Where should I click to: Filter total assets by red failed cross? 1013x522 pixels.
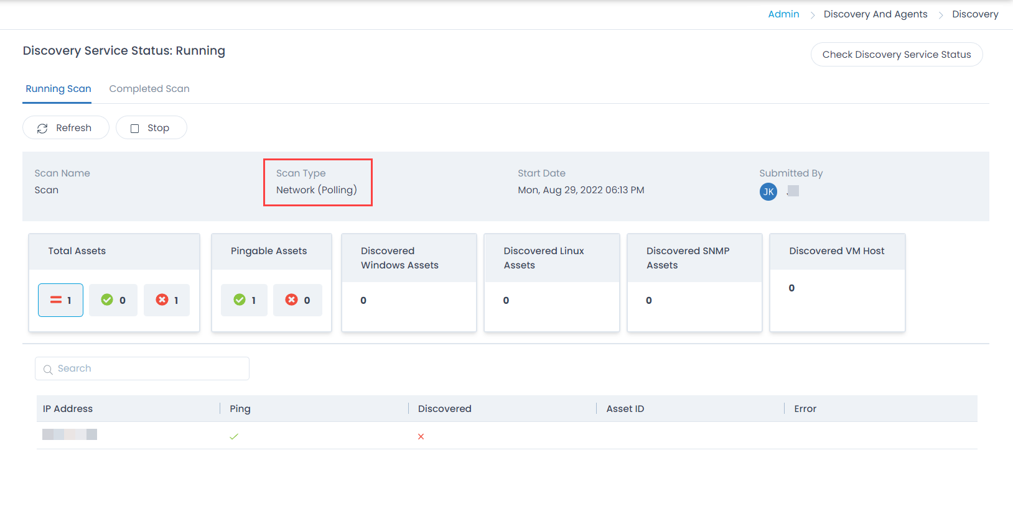pyautogui.click(x=167, y=300)
